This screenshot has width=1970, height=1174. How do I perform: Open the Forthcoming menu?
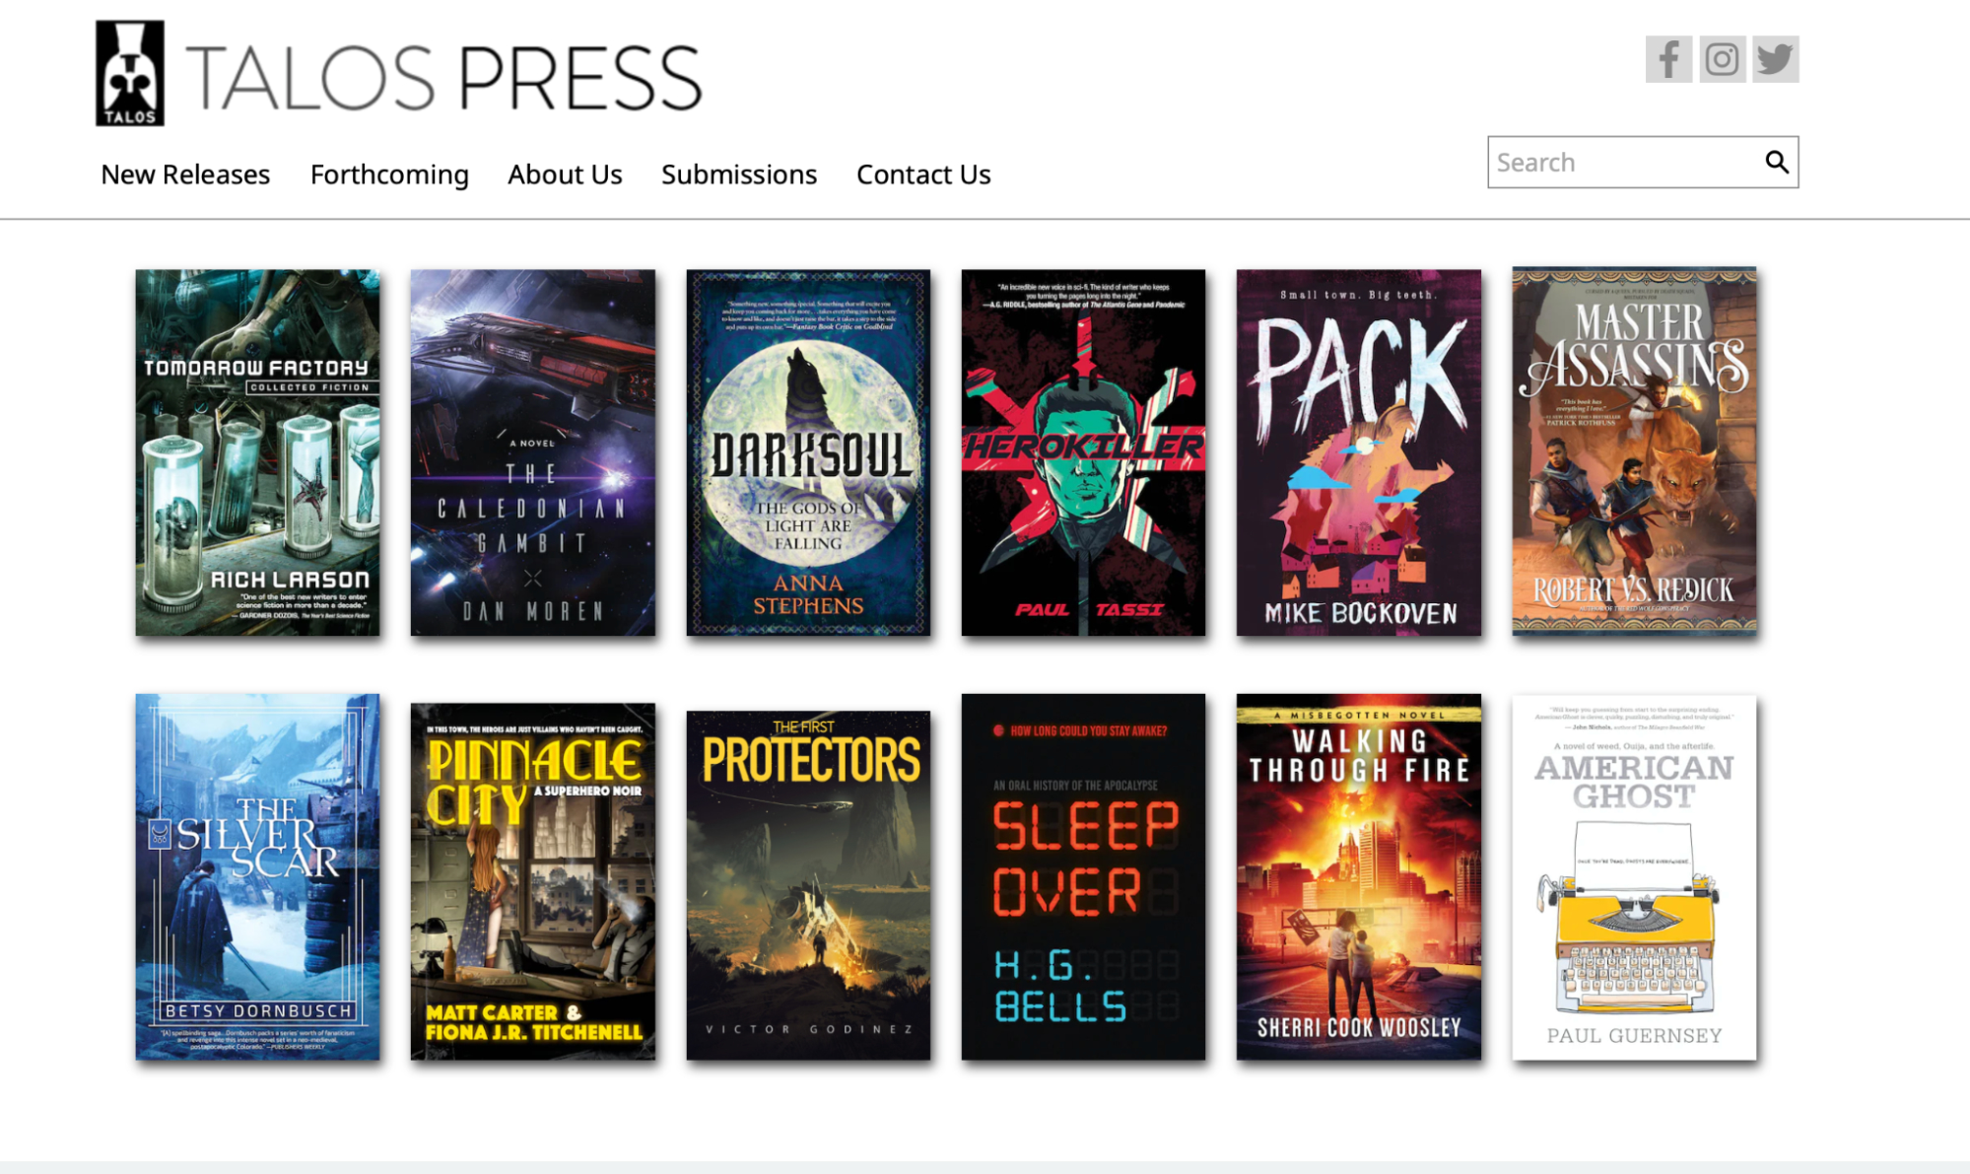(x=389, y=174)
